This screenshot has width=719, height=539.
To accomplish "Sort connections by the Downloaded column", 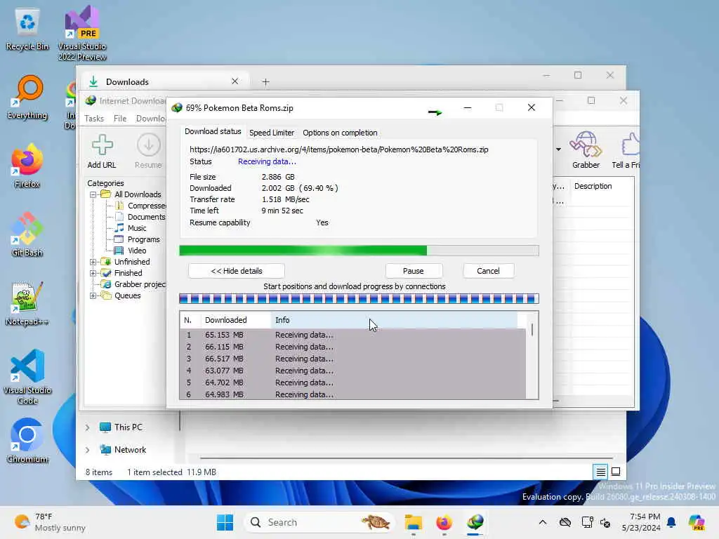I will coord(235,320).
